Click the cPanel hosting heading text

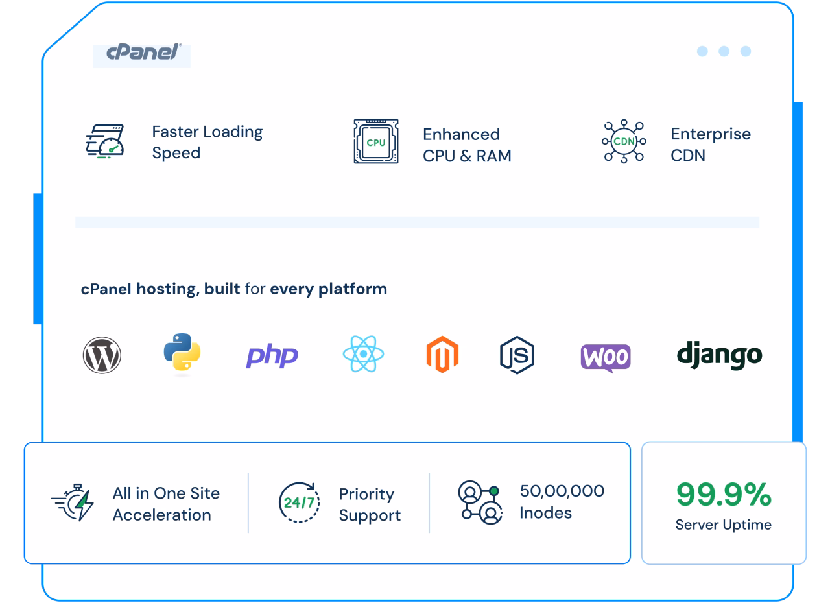pyautogui.click(x=233, y=289)
